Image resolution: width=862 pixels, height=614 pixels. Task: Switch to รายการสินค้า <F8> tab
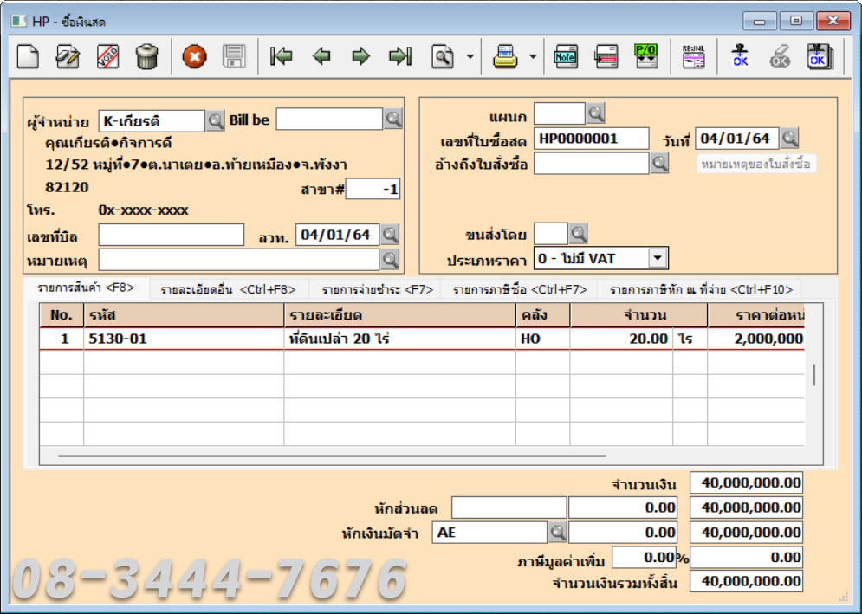click(86, 288)
